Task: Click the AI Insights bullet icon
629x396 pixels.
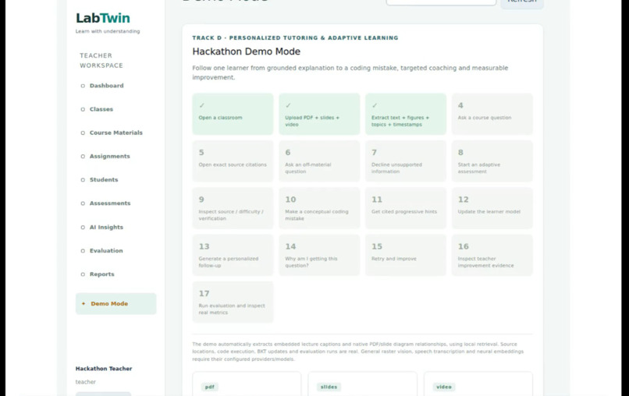Action: (x=83, y=228)
